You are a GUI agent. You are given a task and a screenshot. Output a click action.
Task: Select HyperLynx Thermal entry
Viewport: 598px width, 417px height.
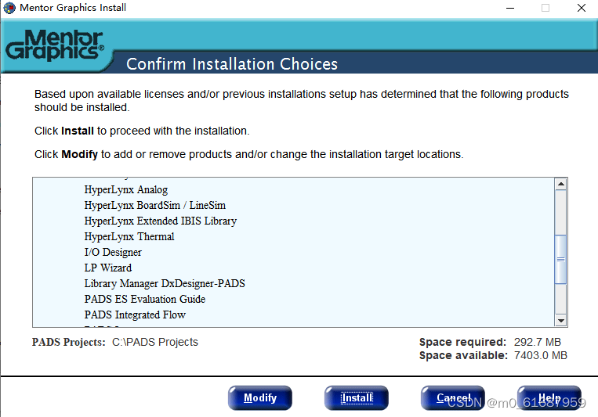coord(129,236)
